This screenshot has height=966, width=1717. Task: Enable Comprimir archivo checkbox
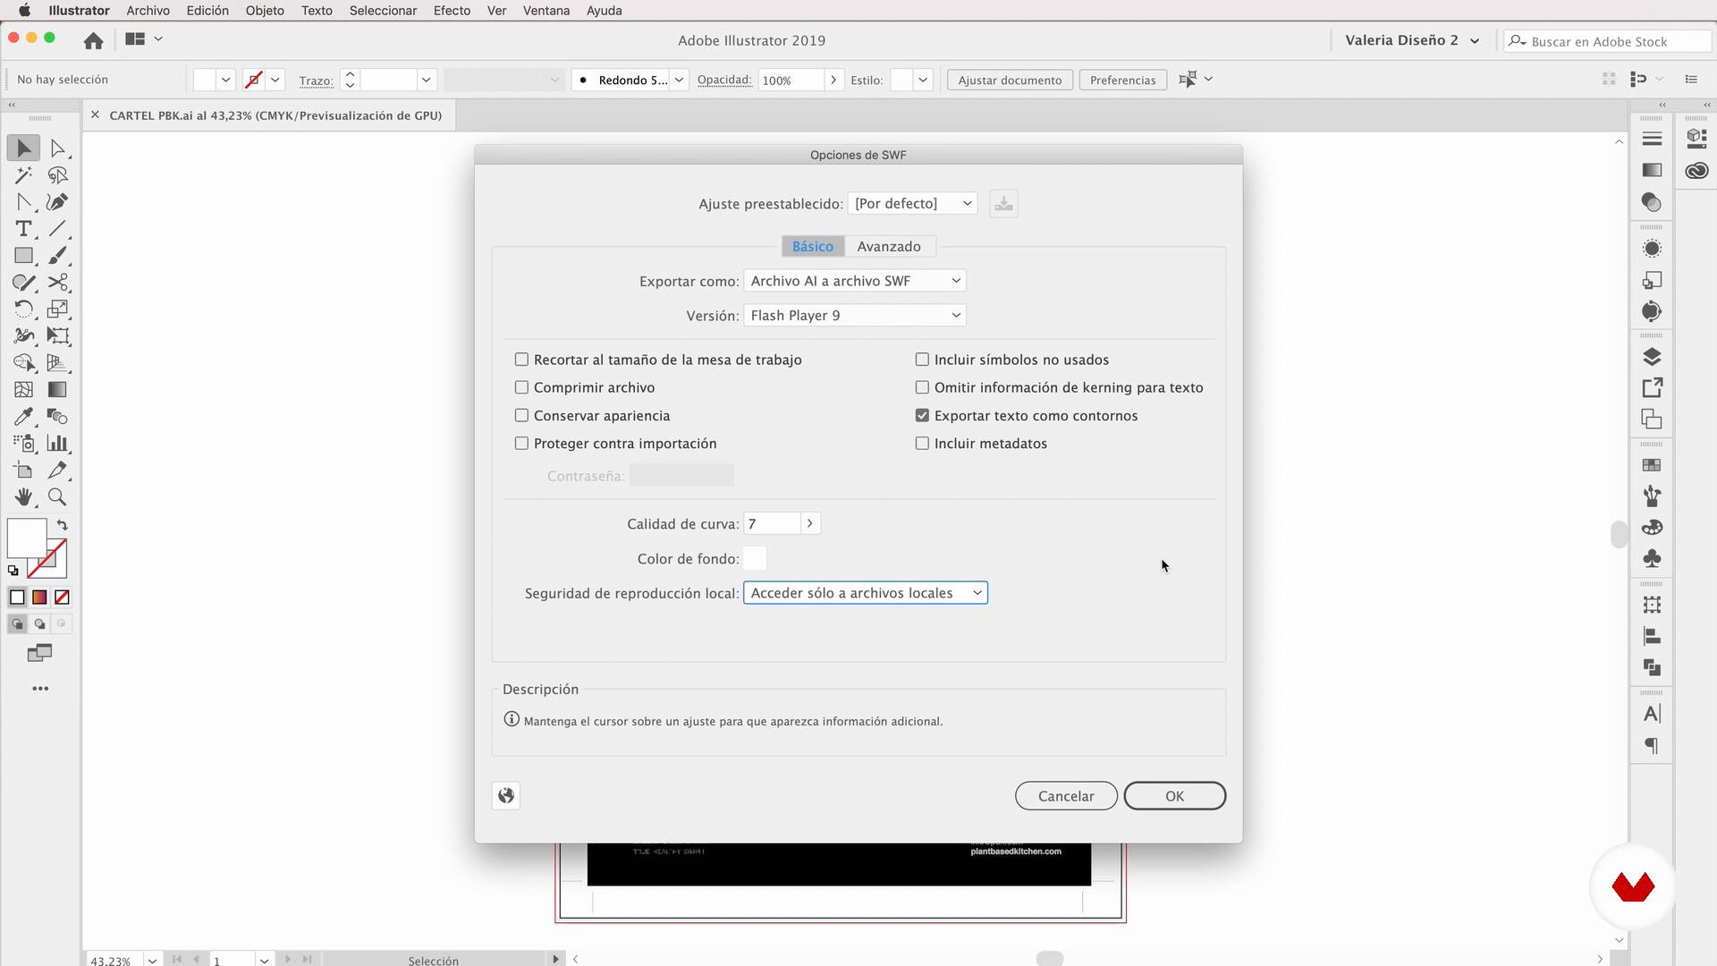click(521, 387)
